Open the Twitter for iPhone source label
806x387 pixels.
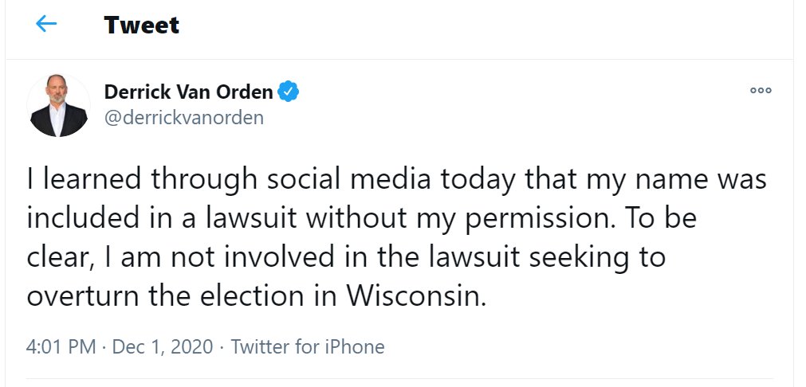click(308, 347)
